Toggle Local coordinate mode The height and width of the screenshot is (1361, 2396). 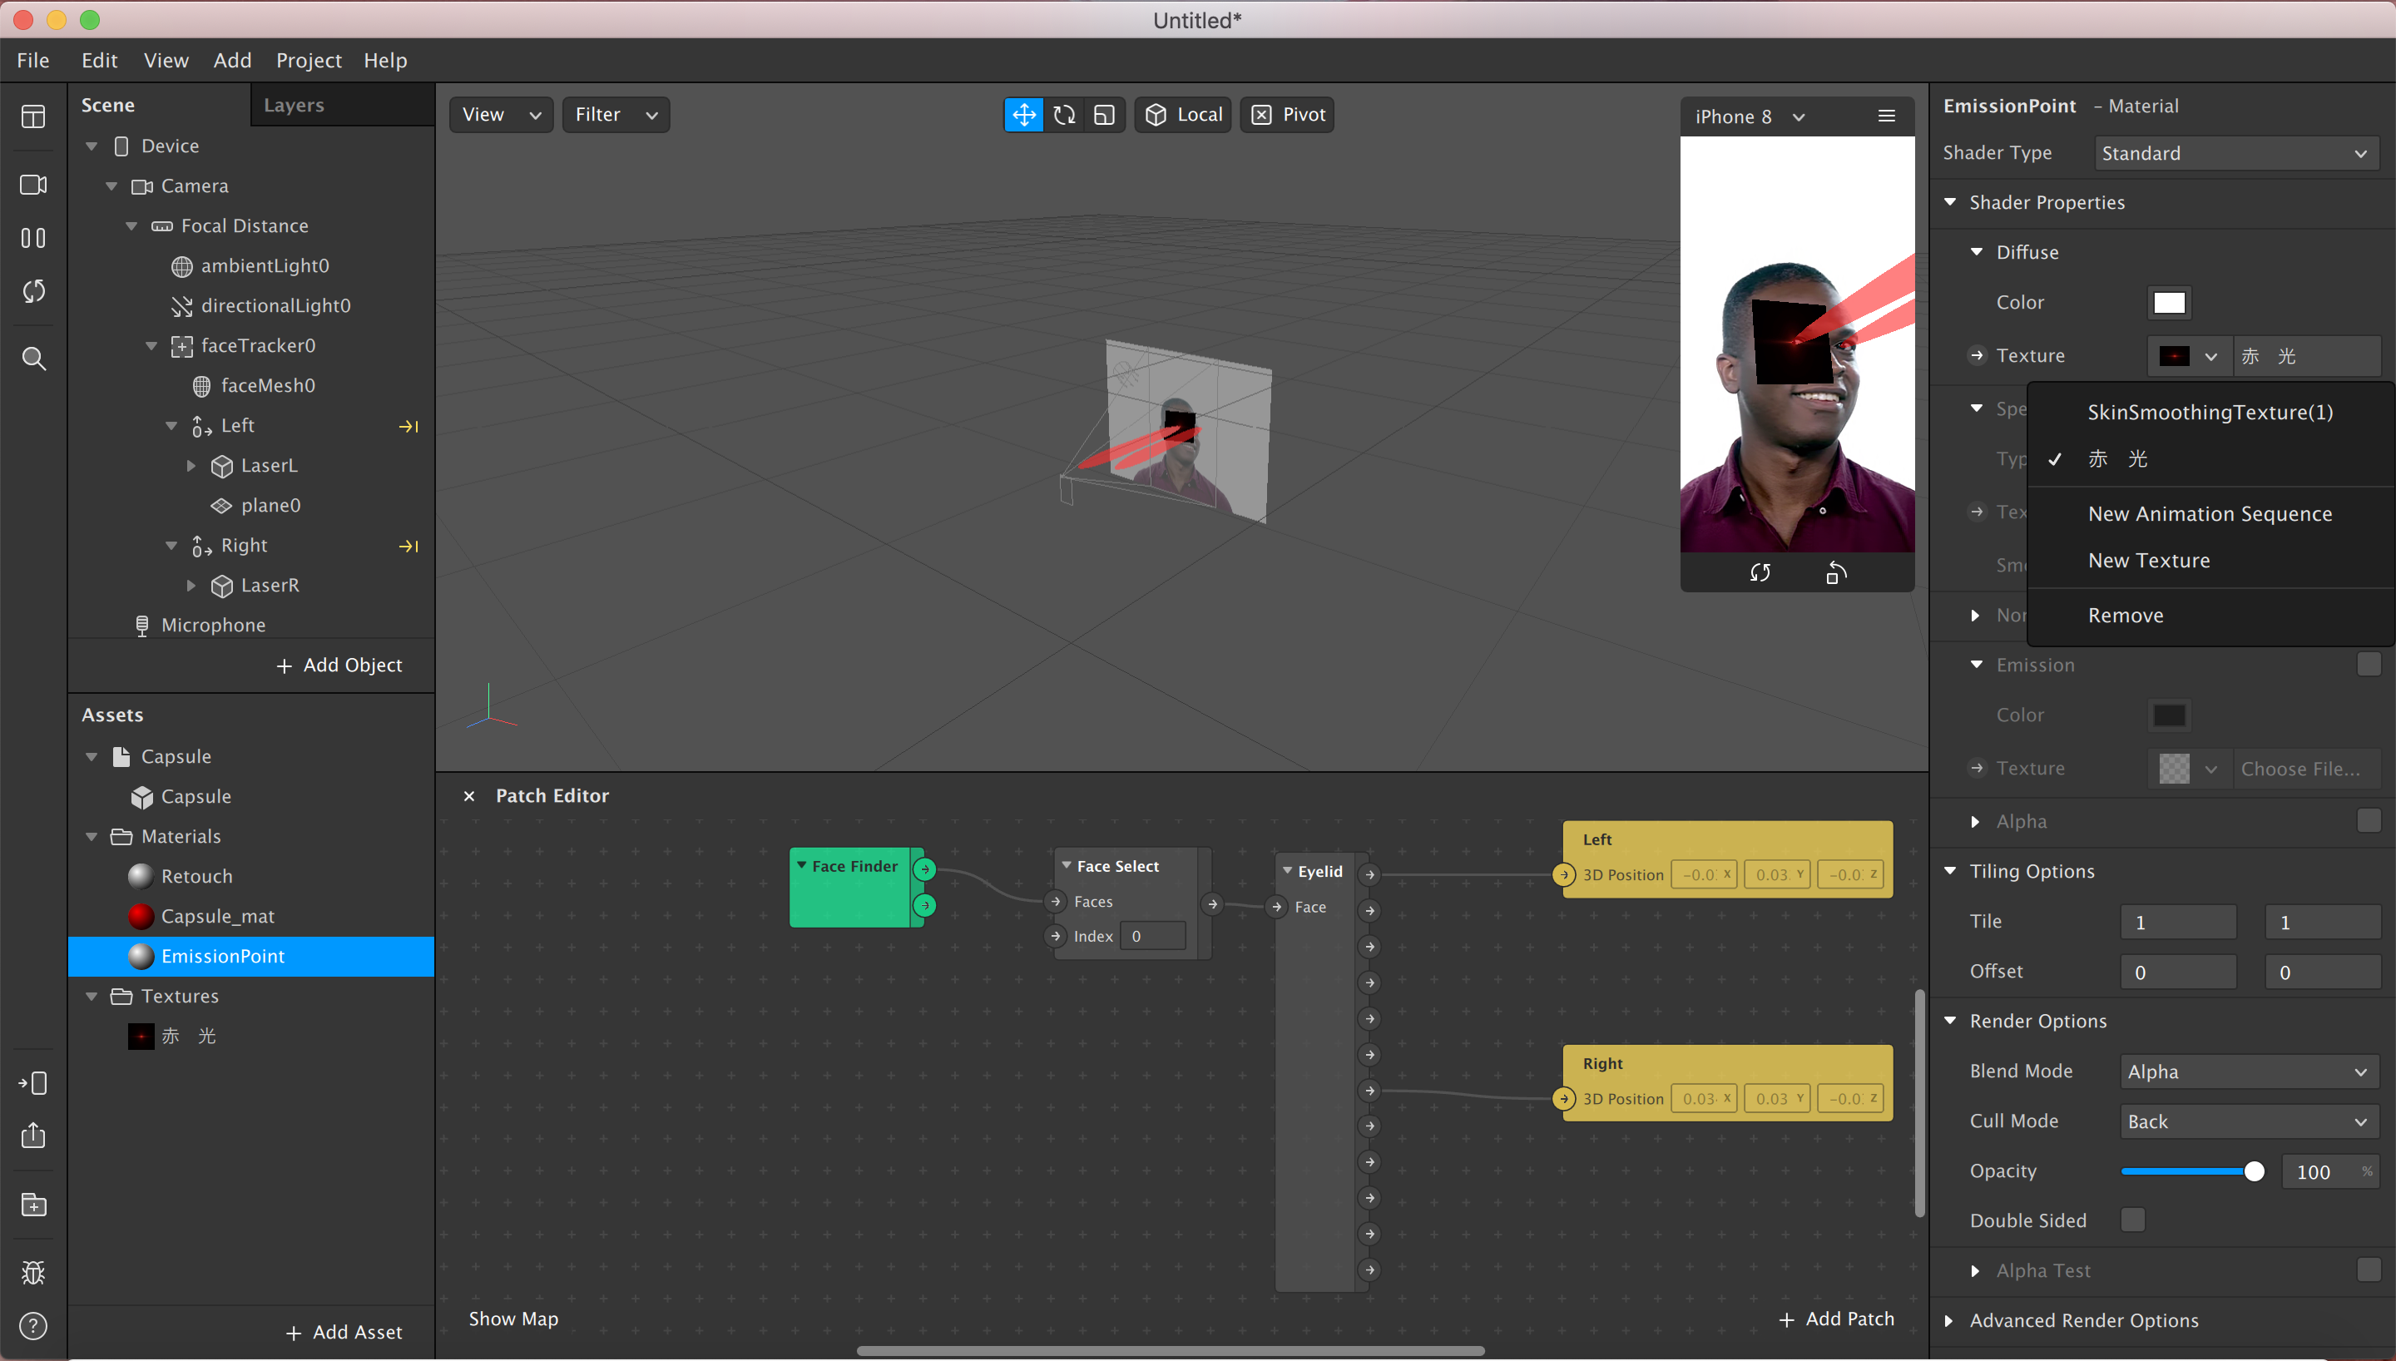pos(1183,115)
